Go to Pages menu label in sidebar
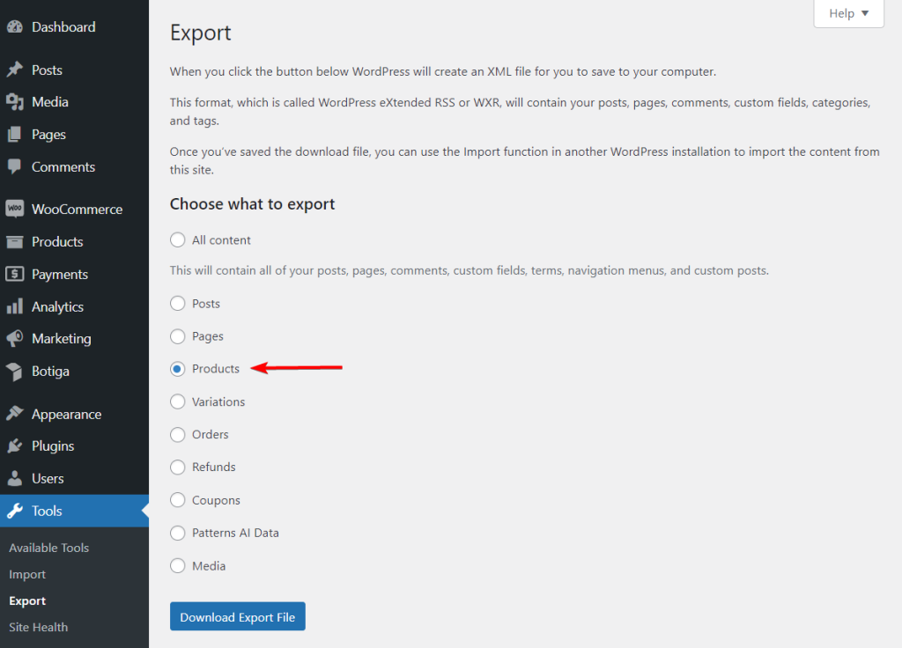 click(48, 135)
